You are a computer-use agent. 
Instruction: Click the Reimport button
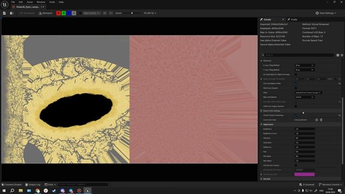click(45, 13)
